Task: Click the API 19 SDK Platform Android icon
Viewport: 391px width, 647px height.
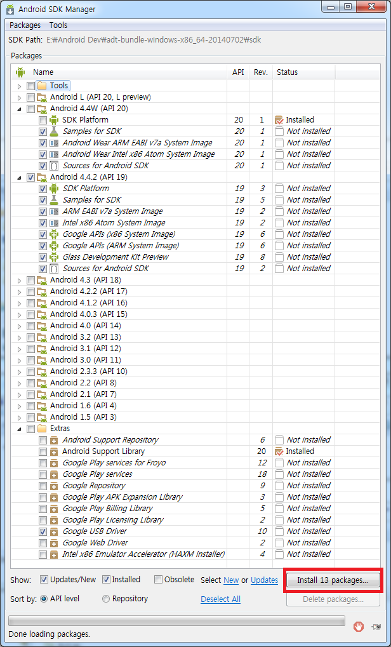Action: tap(54, 189)
